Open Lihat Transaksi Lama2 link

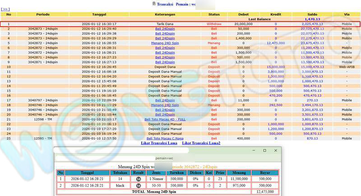201,143
